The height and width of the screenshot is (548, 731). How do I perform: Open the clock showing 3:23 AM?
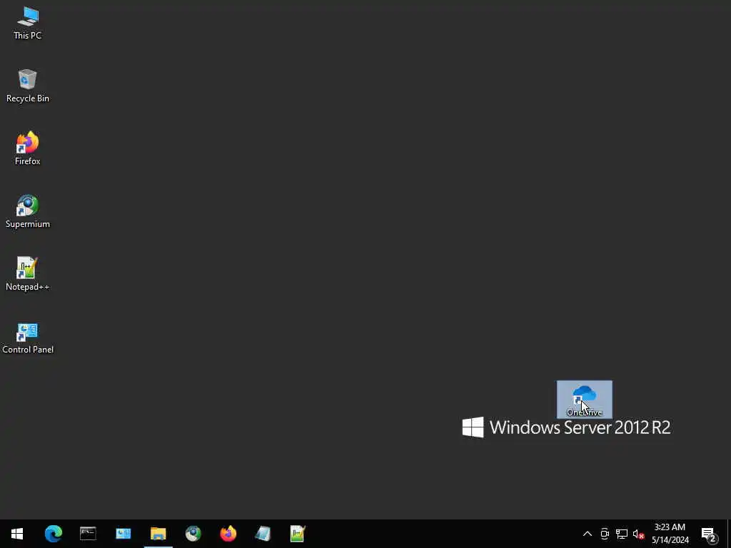(x=670, y=534)
